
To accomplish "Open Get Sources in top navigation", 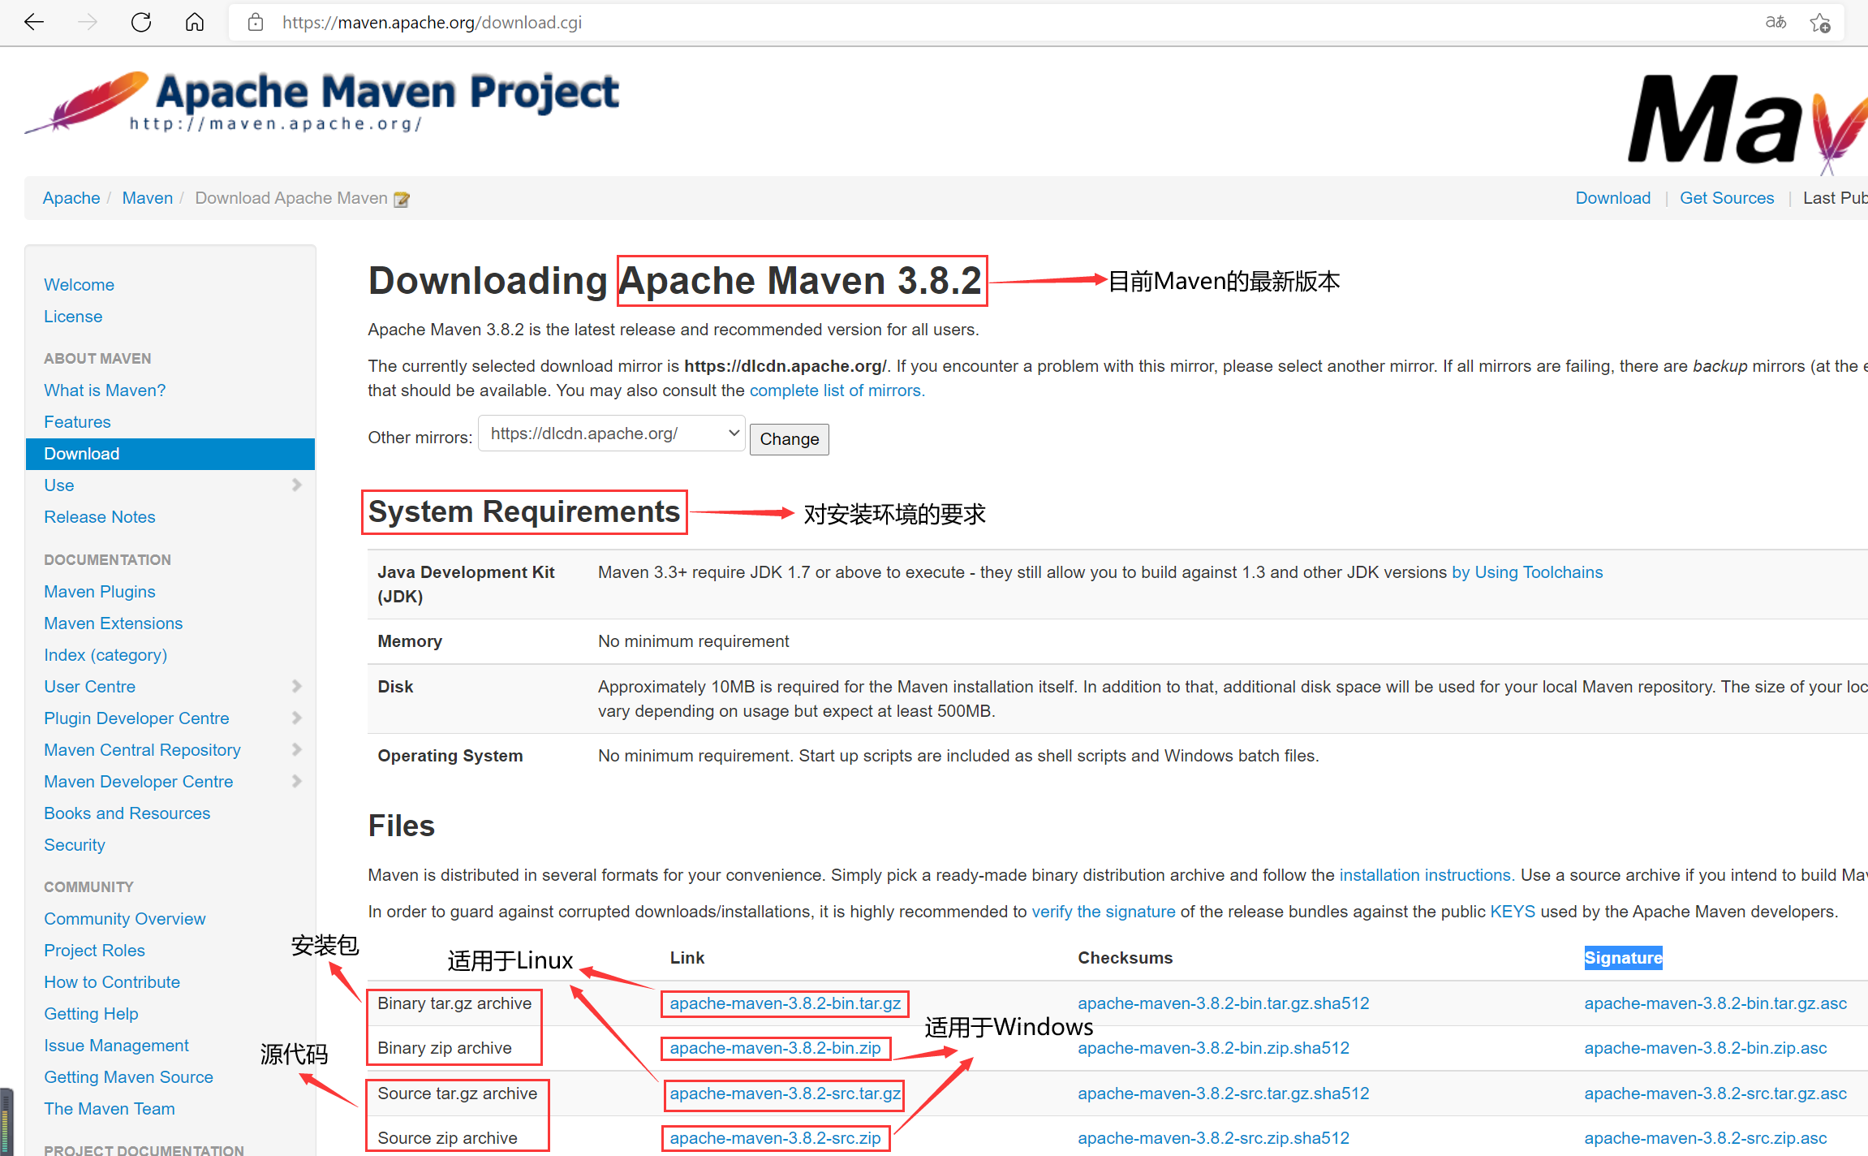I will tap(1726, 198).
